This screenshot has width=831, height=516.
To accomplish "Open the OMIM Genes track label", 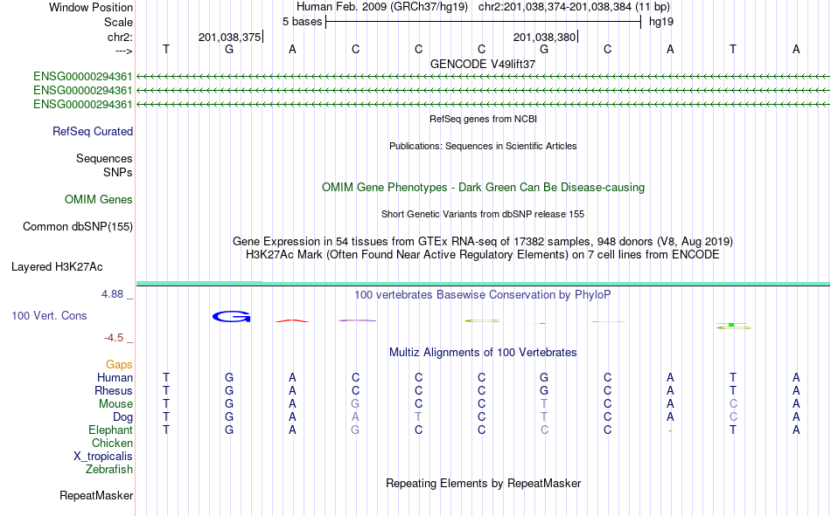I will click(x=99, y=200).
